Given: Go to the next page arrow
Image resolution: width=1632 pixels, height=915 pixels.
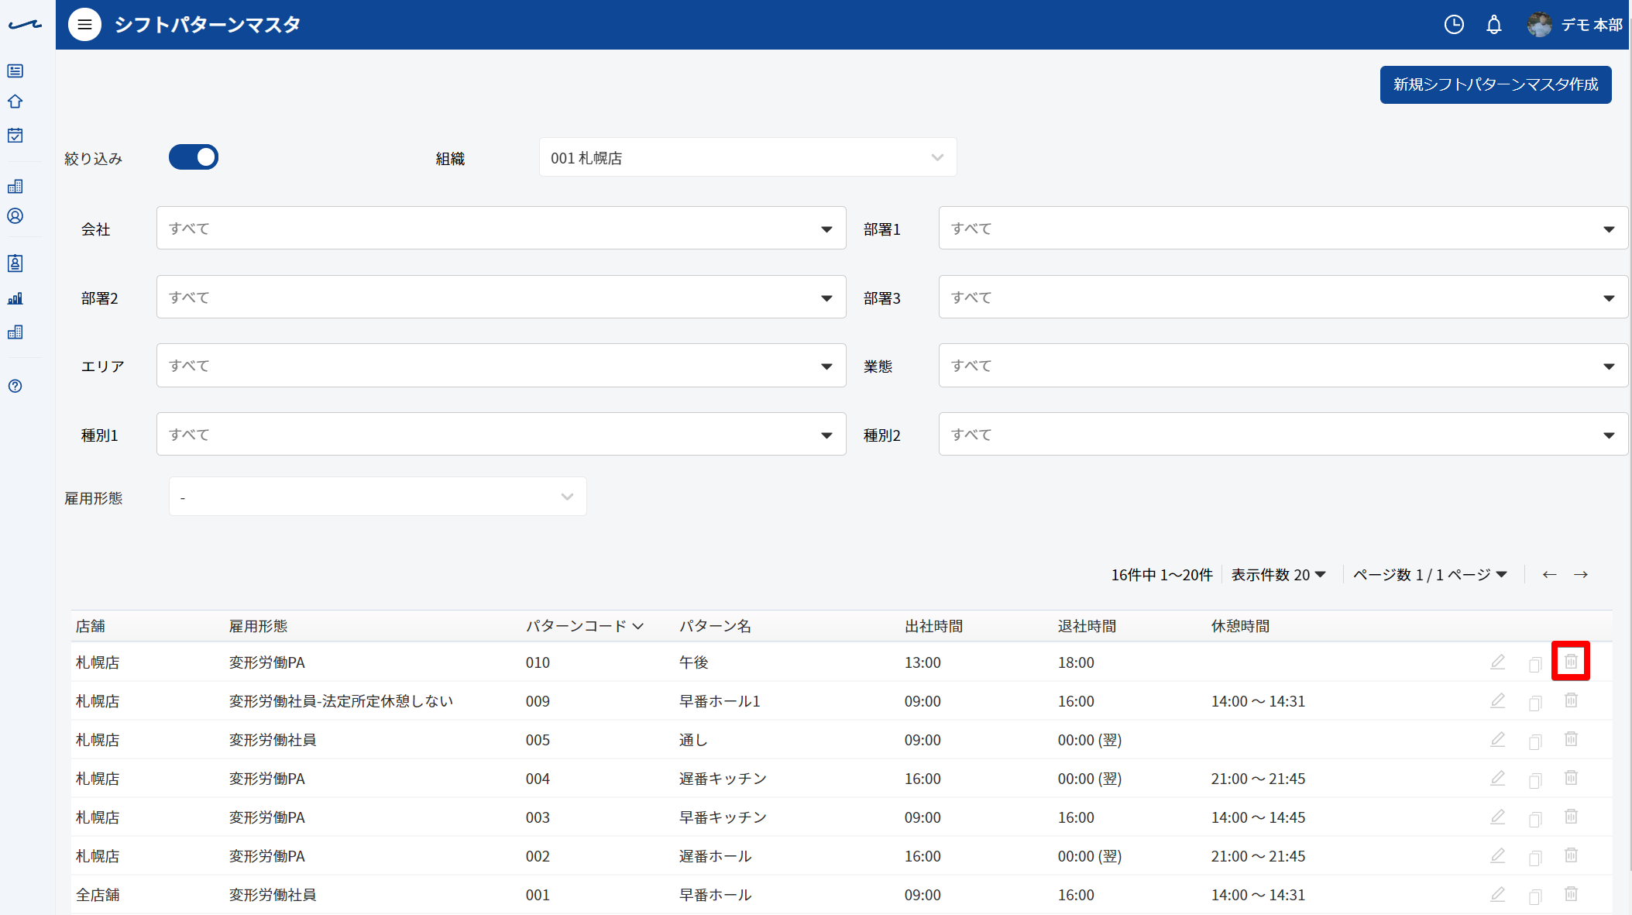Looking at the screenshot, I should [x=1581, y=574].
